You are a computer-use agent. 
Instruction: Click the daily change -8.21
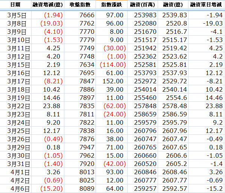206,81
